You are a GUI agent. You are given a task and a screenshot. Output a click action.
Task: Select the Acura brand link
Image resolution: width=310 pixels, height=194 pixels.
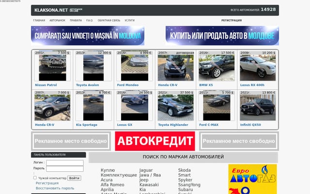pos(107,180)
